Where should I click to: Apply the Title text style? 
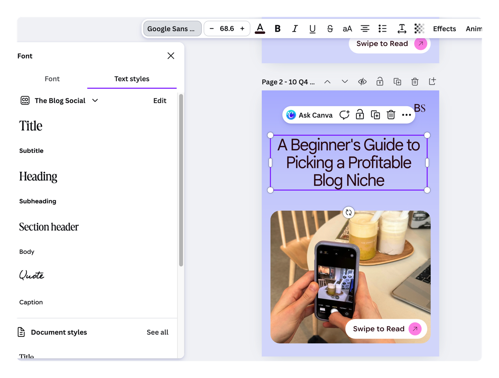(x=31, y=126)
